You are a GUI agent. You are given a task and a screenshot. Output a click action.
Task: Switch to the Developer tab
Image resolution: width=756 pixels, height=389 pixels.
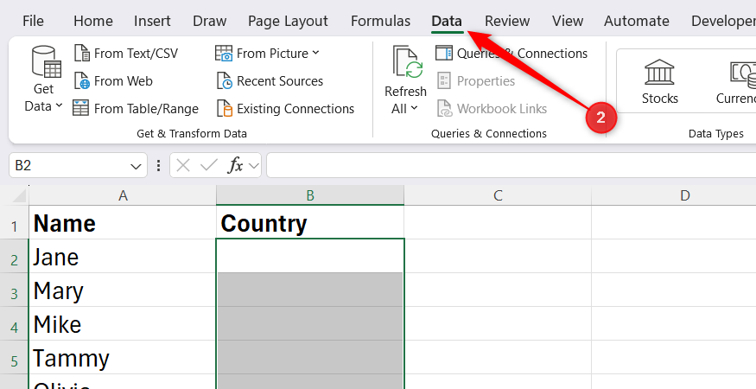coord(723,21)
